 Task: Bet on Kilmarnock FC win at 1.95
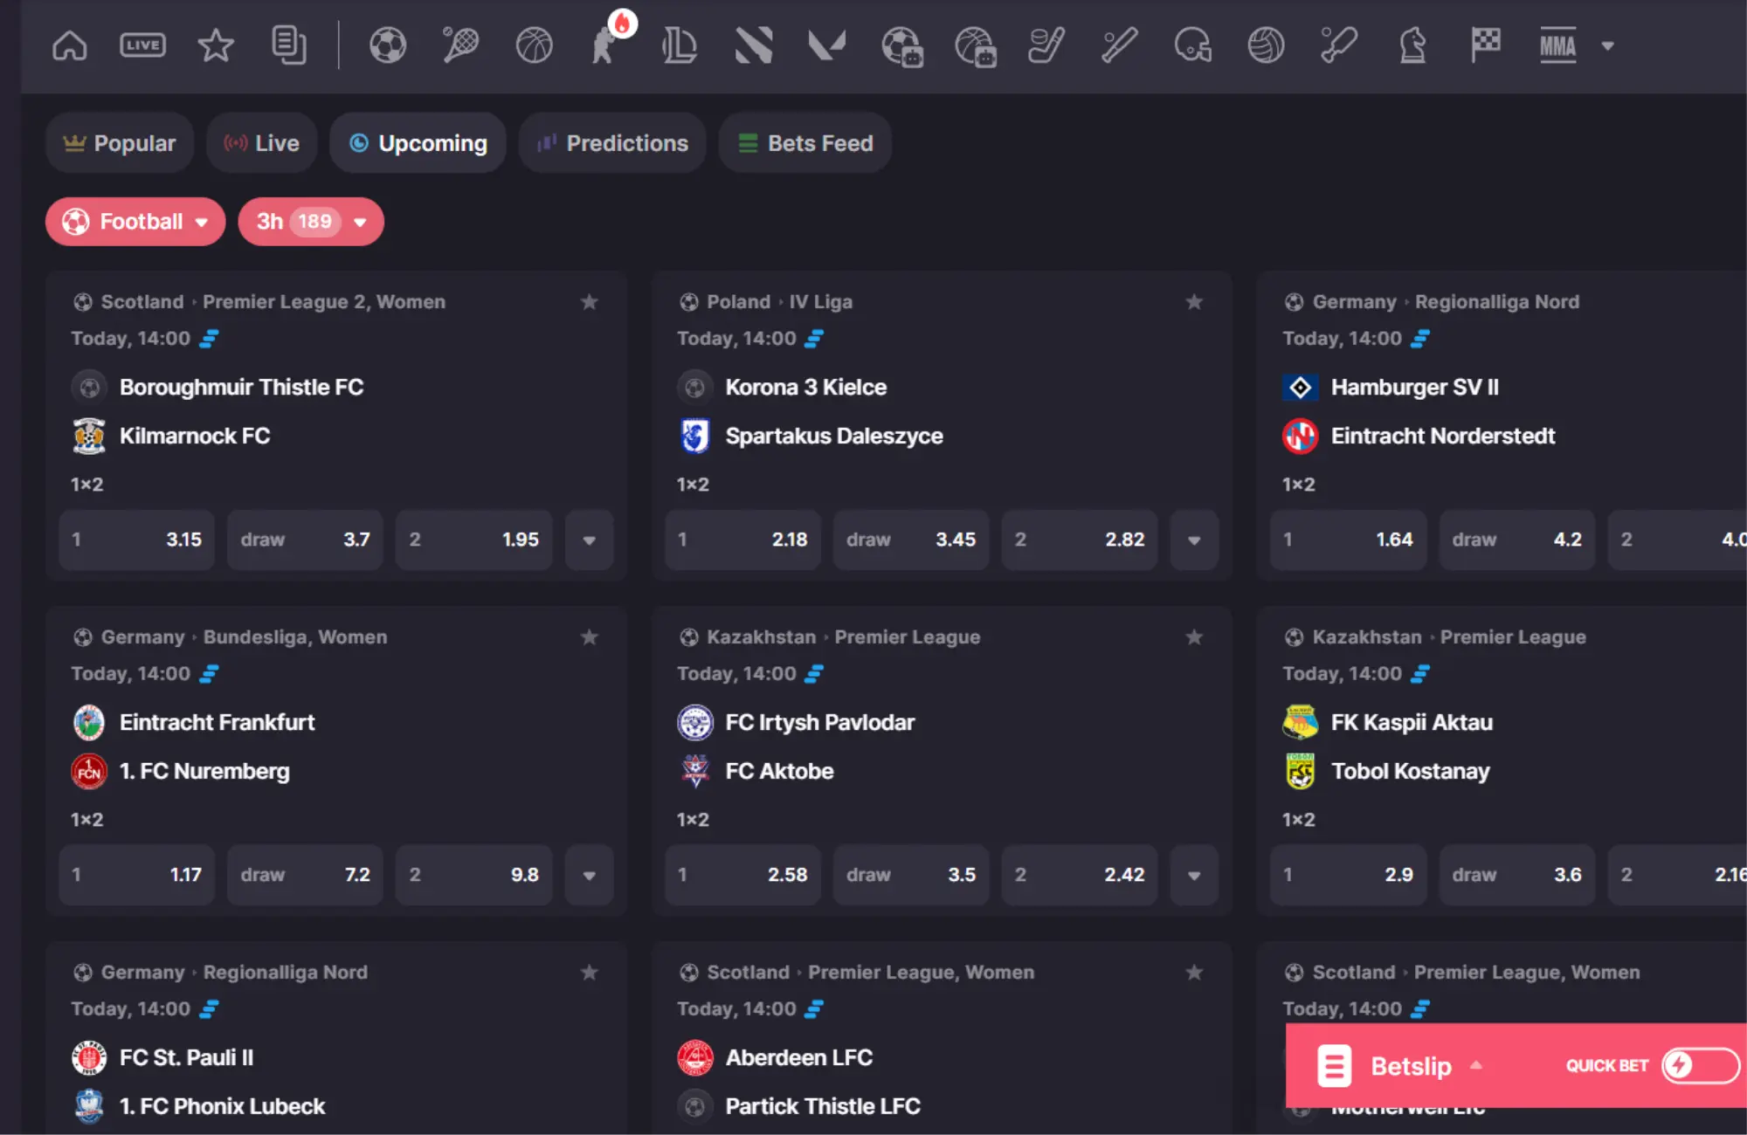click(x=474, y=540)
